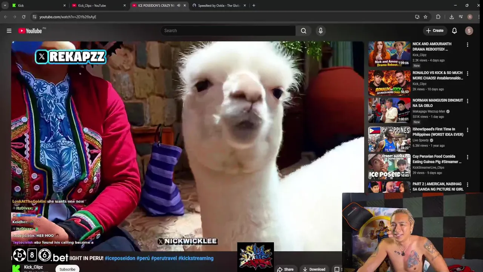483x272 pixels.
Task: Open options for RONALDO VS KICK video
Action: point(468,74)
